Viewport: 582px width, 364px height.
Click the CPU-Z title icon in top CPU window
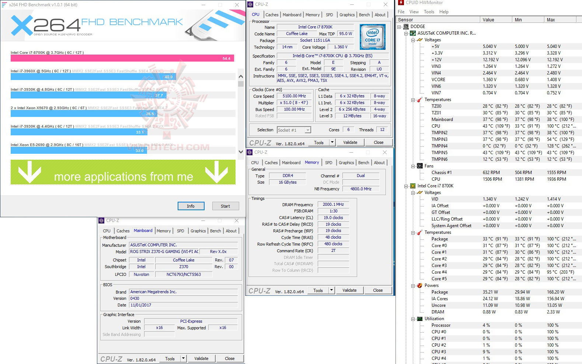pyautogui.click(x=251, y=4)
